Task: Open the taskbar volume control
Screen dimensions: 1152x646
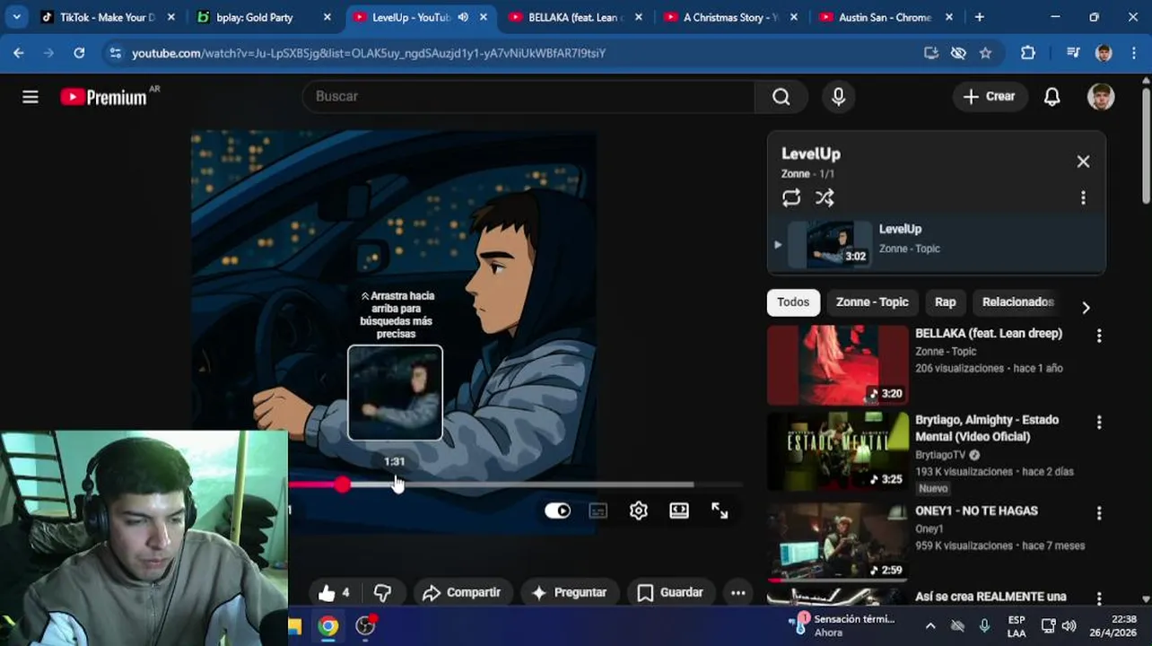Action: pos(1069,626)
